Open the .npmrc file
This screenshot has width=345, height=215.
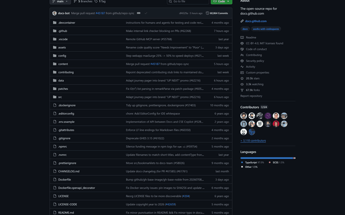pos(63,147)
